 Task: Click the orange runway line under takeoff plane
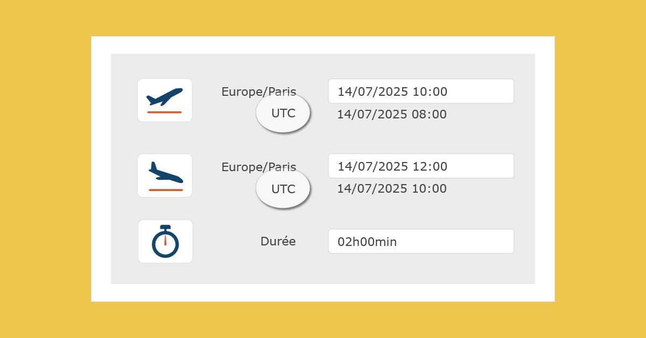[165, 112]
